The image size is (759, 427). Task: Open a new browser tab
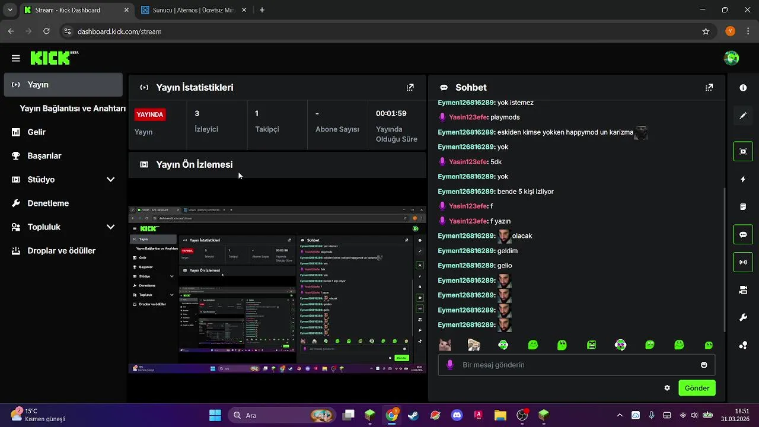(262, 10)
